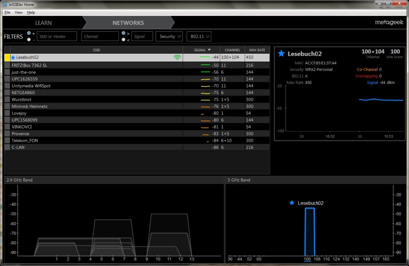
Task: Select the greater-than radio button for Signal
Action: point(123,33)
